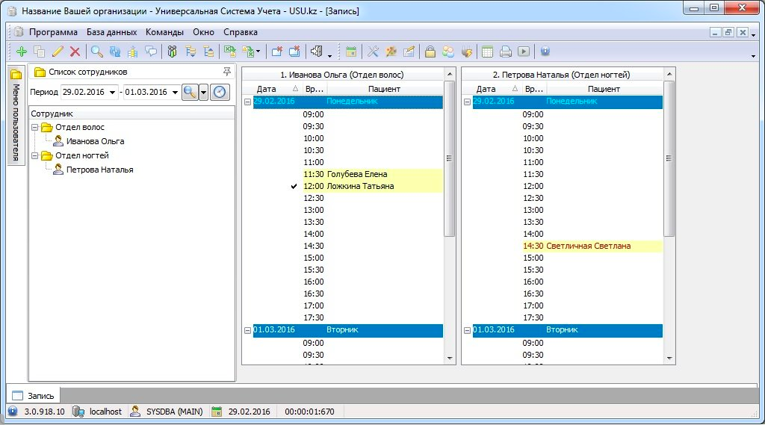
Task: Click the pencil Edit icon
Action: [x=58, y=52]
